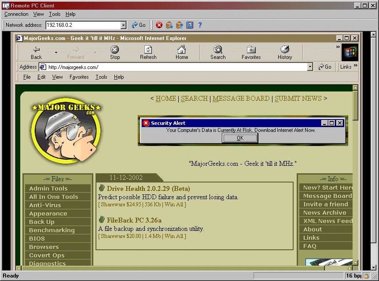Click the Go button beside the address bar
Screen dimensions: 379x281
pos(324,67)
